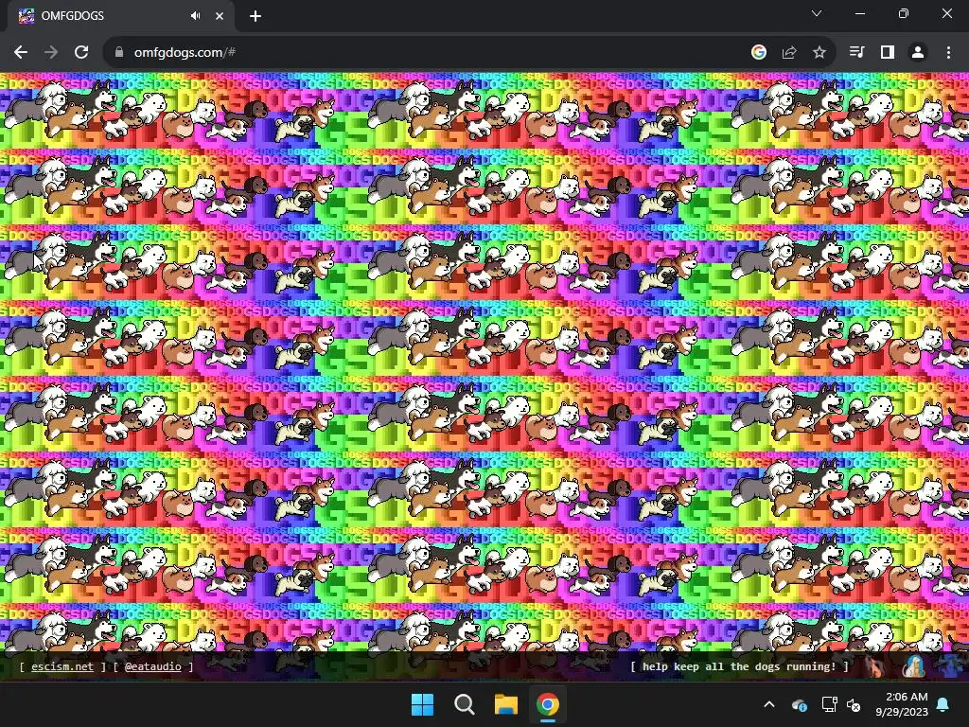Mute the OMFGDOGS tab audio icon
969x727 pixels.
tap(195, 16)
